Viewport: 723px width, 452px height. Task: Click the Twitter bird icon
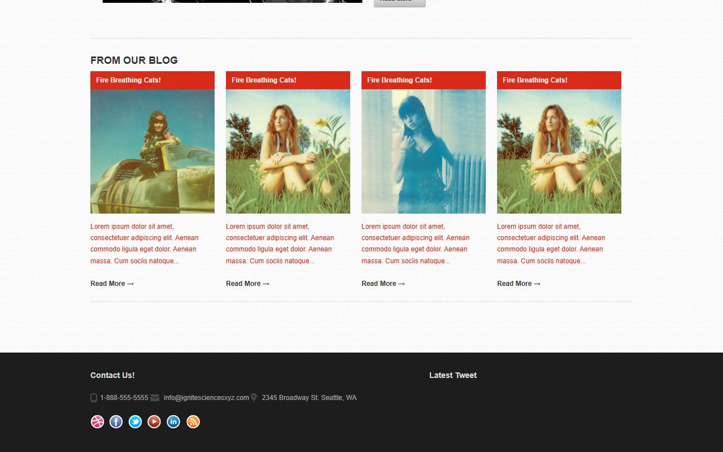coord(135,421)
